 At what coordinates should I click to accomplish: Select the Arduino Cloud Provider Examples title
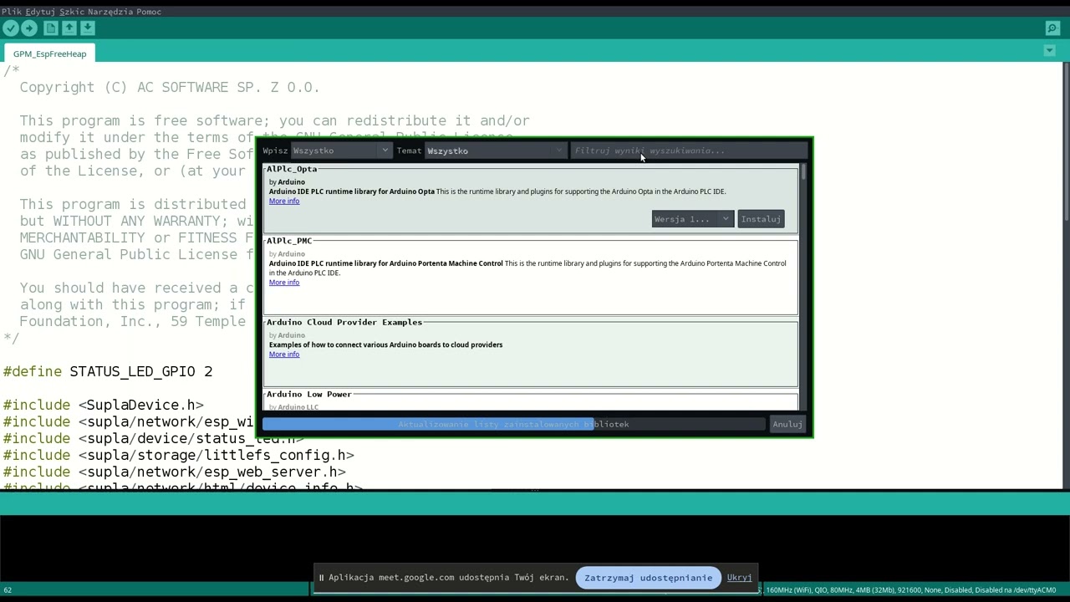pyautogui.click(x=344, y=322)
